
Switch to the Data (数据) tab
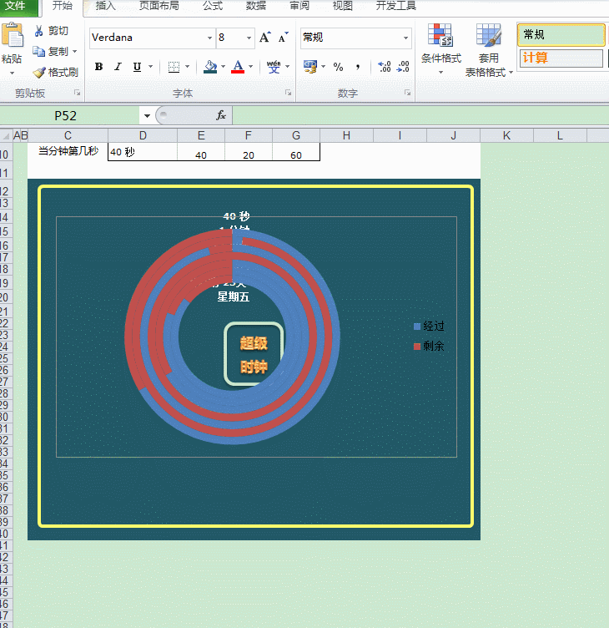point(255,7)
